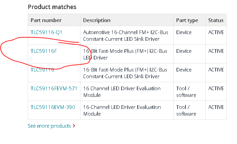The height and width of the screenshot is (144, 237).
Task: Click the Product matches heading
Action: [x=52, y=7]
